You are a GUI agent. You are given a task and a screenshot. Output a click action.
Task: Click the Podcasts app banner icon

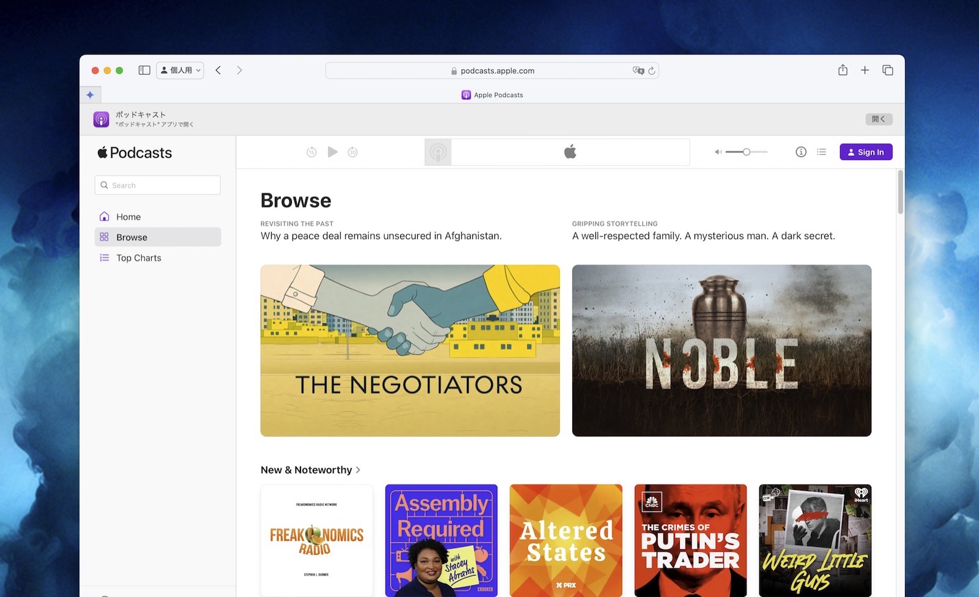point(102,119)
